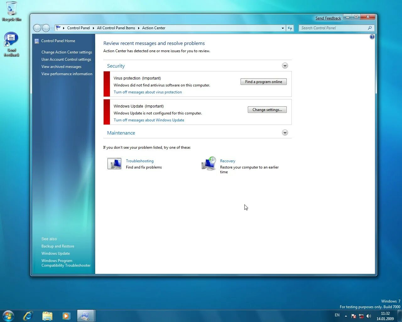
Task: Open Control Panel Home link
Action: coord(58,41)
